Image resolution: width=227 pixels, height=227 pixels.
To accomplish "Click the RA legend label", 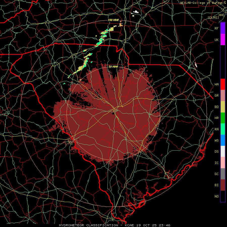I will tap(217, 129).
